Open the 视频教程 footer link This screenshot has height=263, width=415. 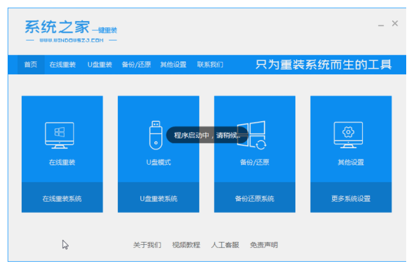click(x=186, y=245)
